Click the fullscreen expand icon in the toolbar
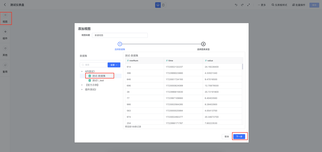322x152 pixels. [249, 5]
